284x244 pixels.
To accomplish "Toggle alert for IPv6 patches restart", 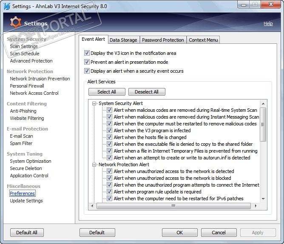I will [109, 199].
